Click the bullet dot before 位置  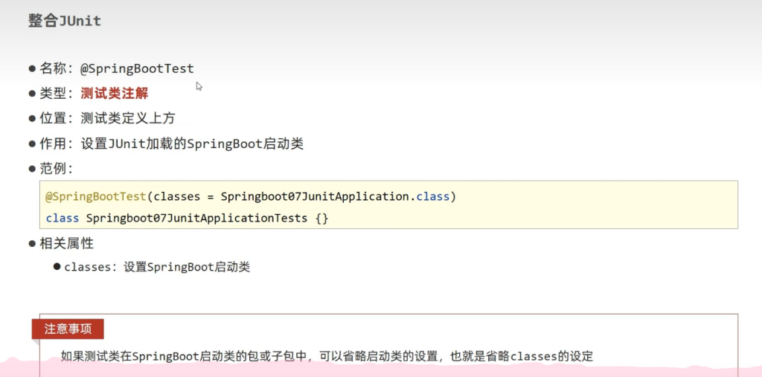point(32,119)
